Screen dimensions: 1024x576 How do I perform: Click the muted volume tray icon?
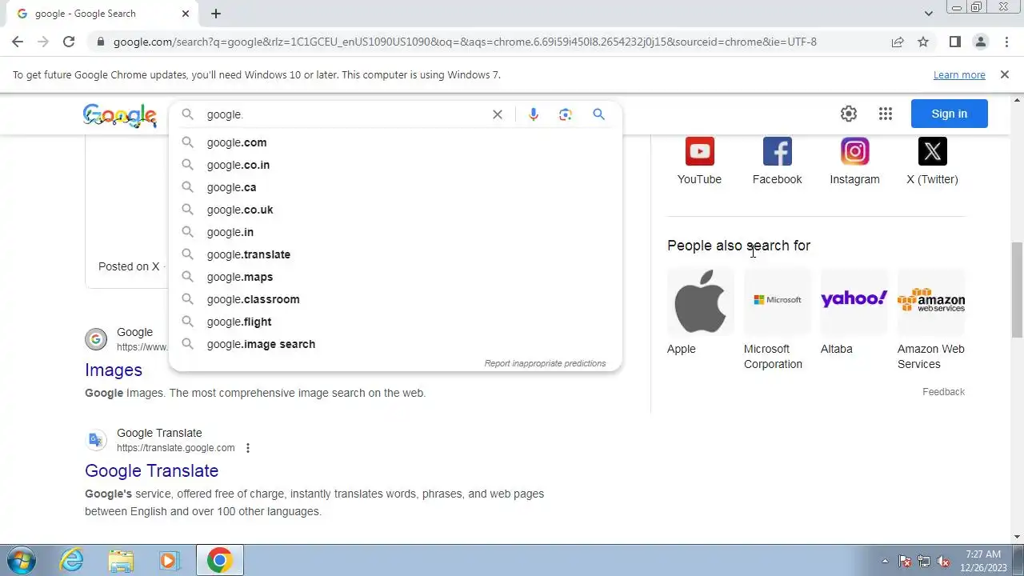(x=943, y=561)
